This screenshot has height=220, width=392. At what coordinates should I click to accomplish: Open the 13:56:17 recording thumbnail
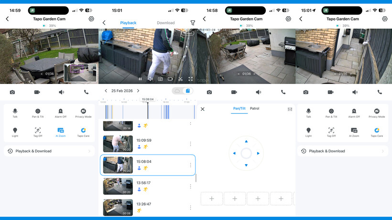[118, 186]
